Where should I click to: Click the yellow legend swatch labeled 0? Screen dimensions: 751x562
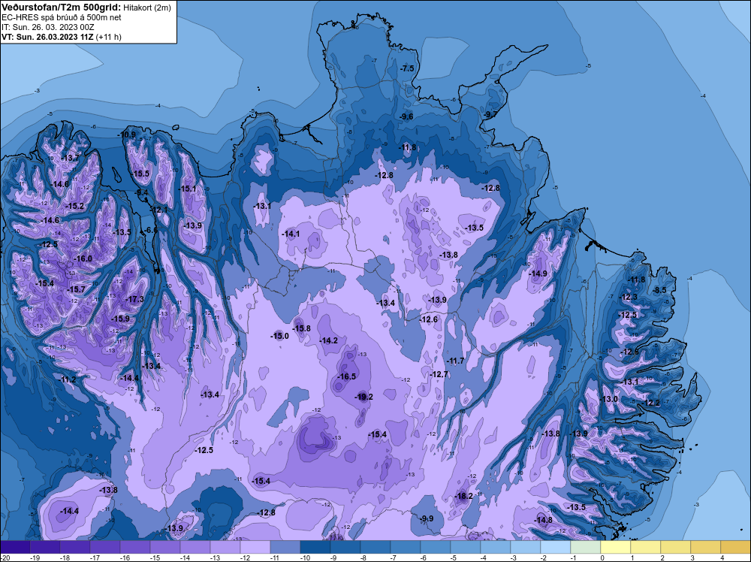pyautogui.click(x=616, y=547)
